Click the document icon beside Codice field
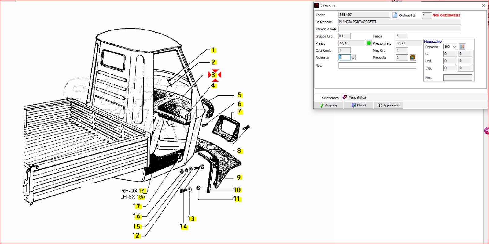Image resolution: width=489 pixels, height=244 pixels. (x=395, y=15)
